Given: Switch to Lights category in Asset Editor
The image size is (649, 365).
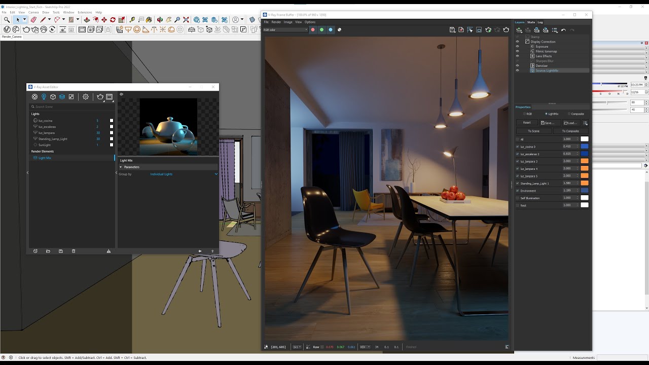Looking at the screenshot, I should click(44, 97).
